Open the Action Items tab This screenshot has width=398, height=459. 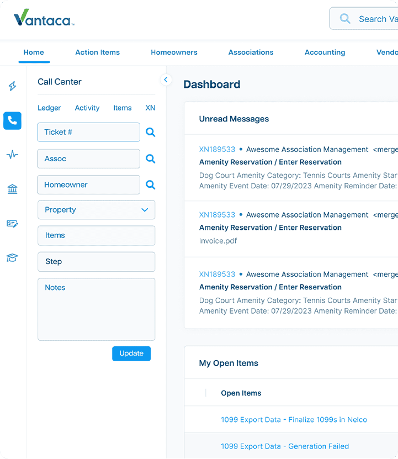(97, 52)
